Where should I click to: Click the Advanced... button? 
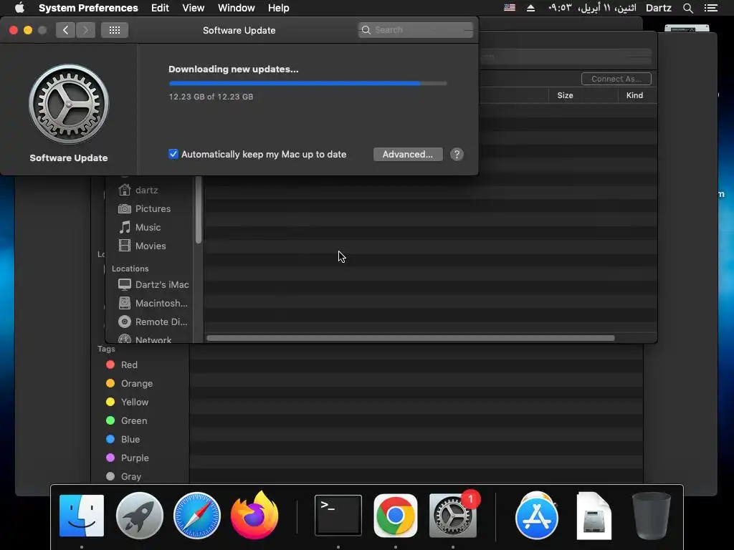pyautogui.click(x=408, y=155)
